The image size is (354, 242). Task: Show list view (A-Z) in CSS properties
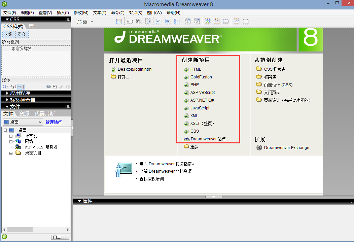[13, 87]
